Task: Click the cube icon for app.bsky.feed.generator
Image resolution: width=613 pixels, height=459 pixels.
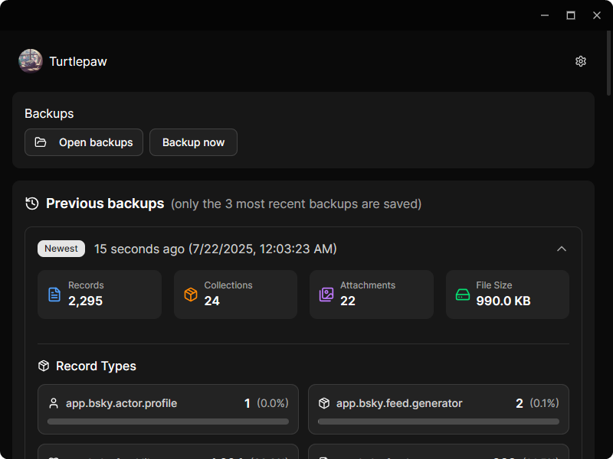Action: coord(324,403)
